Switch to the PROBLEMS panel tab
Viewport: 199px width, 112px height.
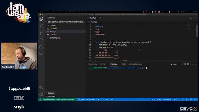pos(93,64)
